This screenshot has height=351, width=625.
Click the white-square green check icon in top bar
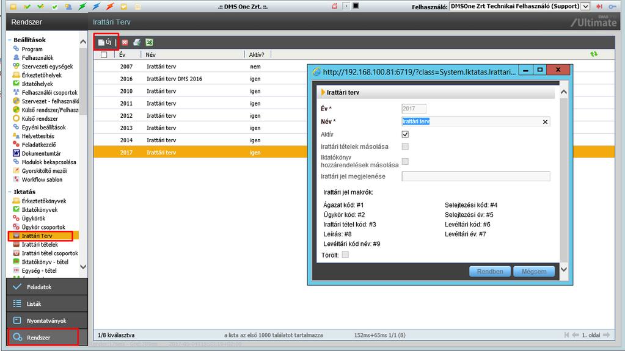click(54, 6)
